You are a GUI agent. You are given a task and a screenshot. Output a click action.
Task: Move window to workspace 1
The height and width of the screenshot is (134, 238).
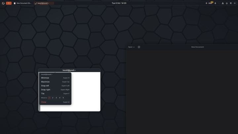pyautogui.click(x=49, y=98)
